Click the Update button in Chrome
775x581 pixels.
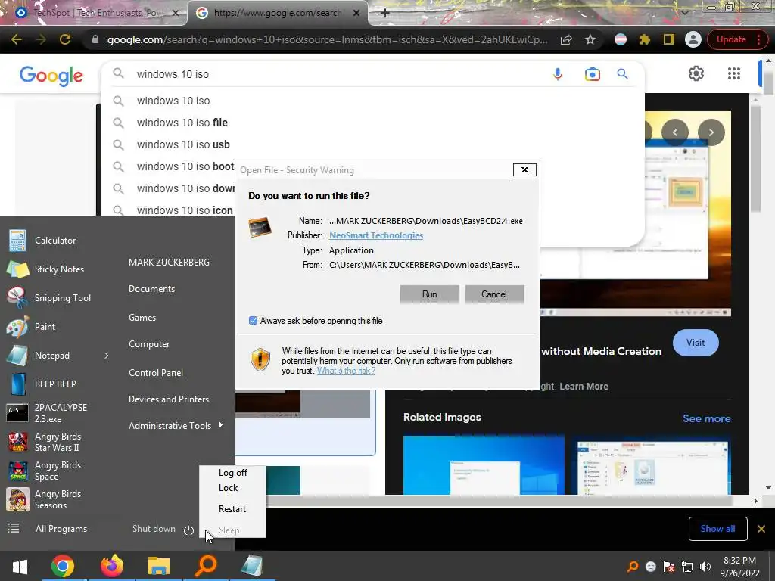point(731,39)
